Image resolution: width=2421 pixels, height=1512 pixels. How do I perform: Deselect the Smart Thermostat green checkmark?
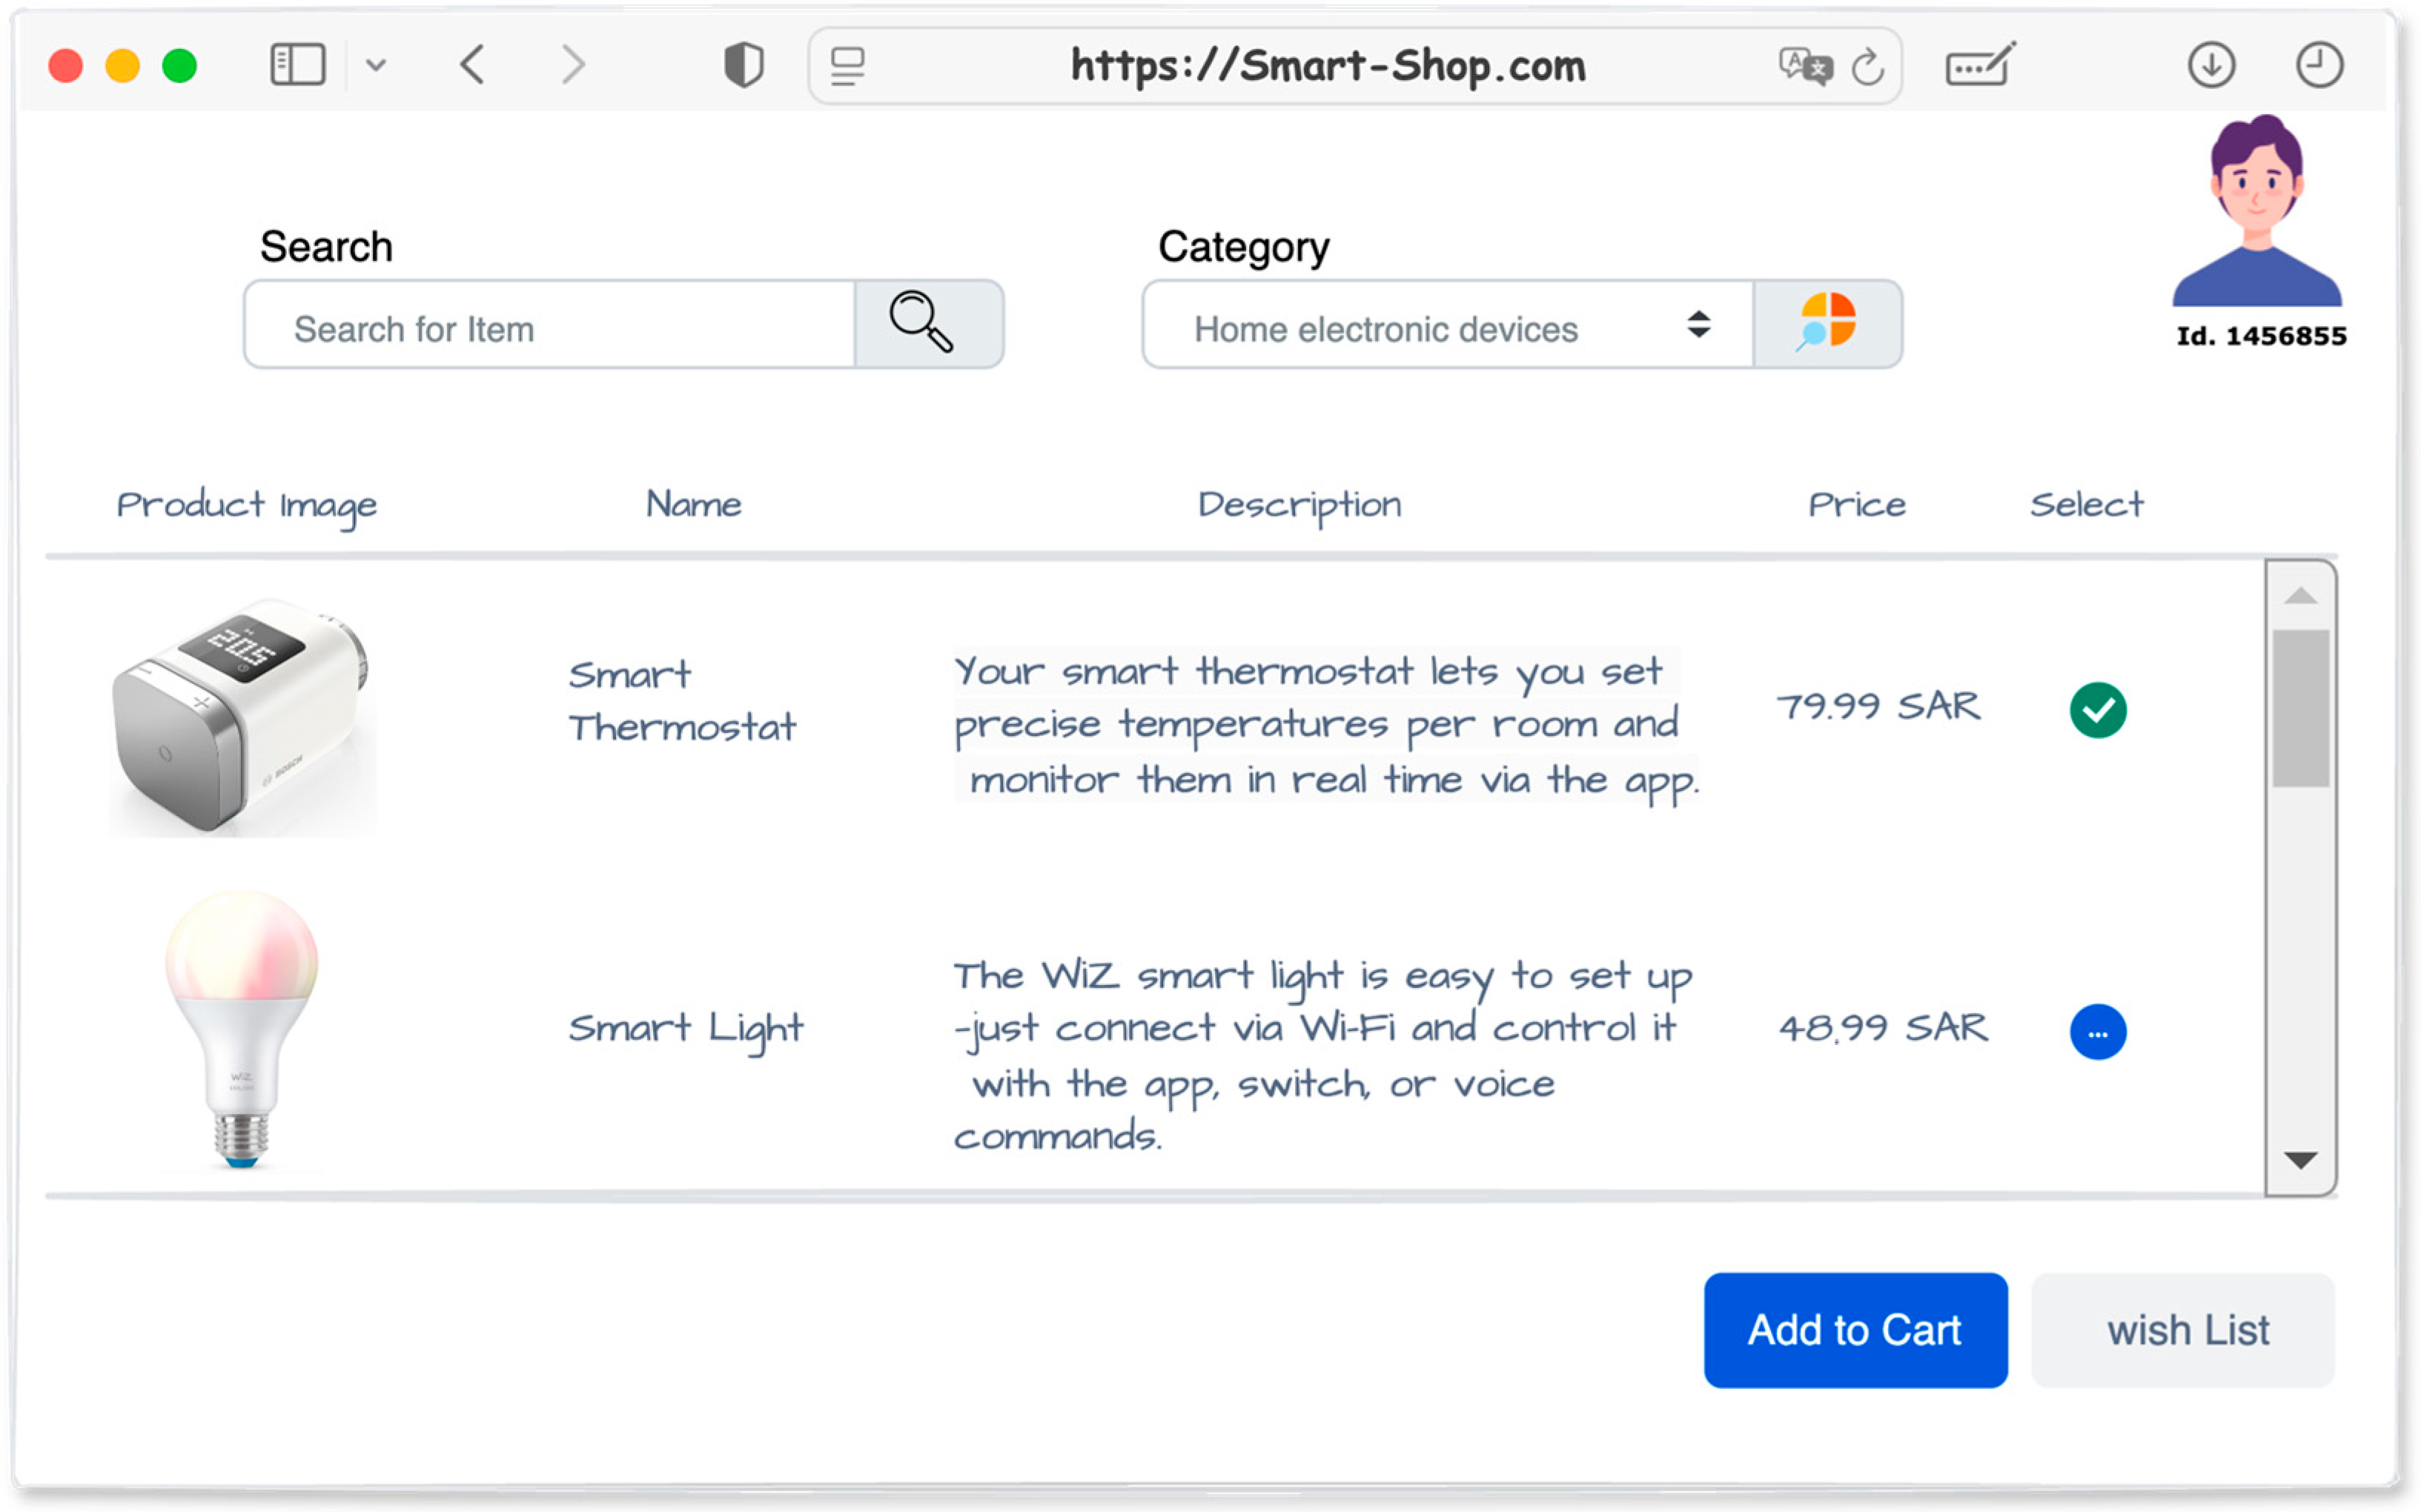pyautogui.click(x=2097, y=710)
